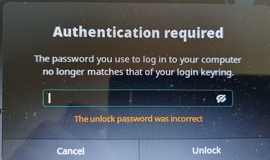The image size is (270, 160).
Task: Click the description line starting "The password you use"
Action: pos(138,60)
